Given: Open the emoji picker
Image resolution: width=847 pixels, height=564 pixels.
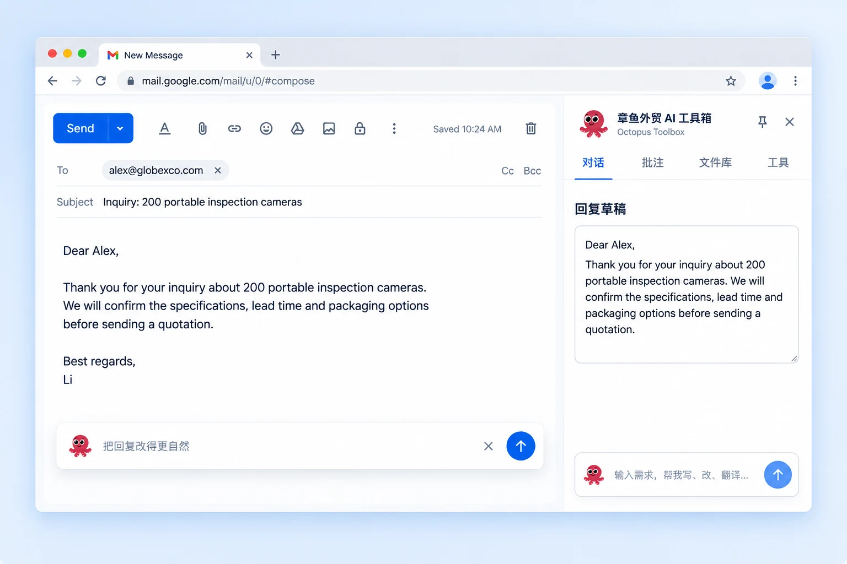Looking at the screenshot, I should click(266, 128).
